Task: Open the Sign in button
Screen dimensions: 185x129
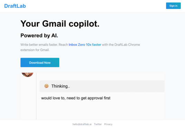Action: pyautogui.click(x=173, y=6)
